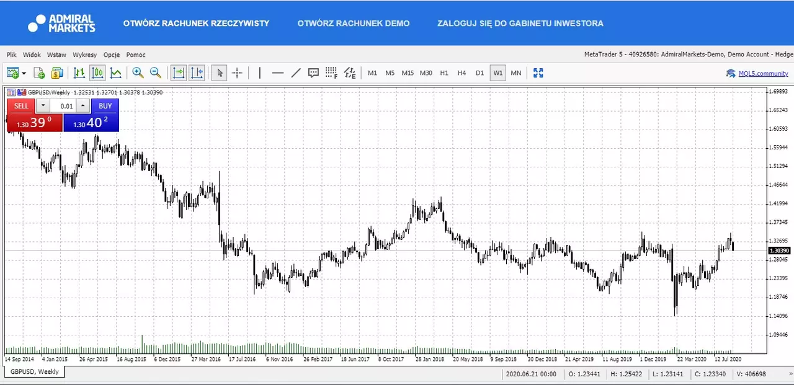Open the new order document icon
This screenshot has height=385, width=794.
point(39,73)
